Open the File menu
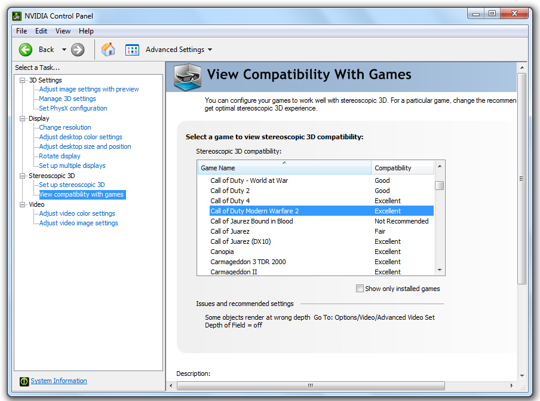540x401 pixels. click(22, 31)
